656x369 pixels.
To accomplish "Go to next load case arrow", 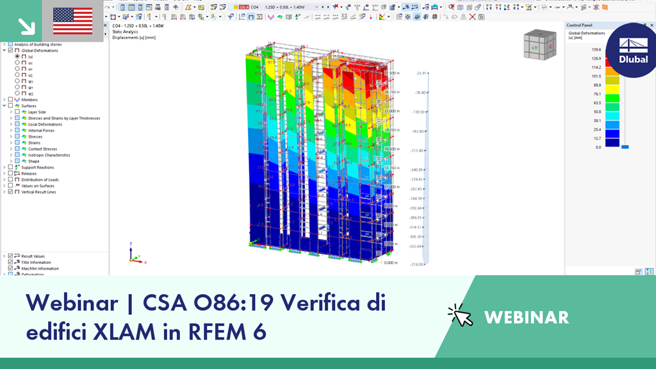I will 328,7.
